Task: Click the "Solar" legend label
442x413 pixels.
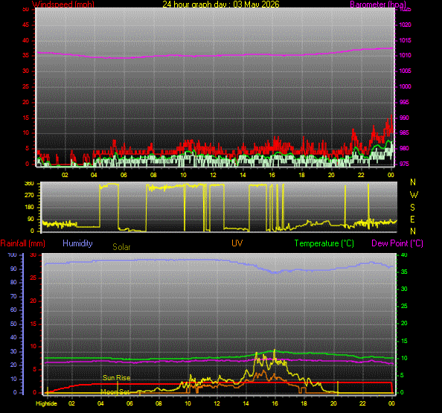Action: [121, 247]
